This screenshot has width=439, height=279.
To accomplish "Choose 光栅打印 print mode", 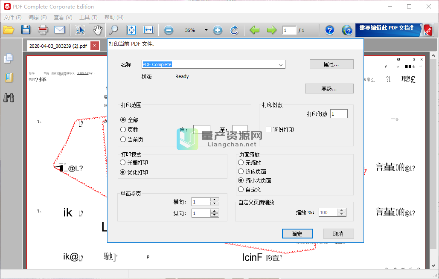I will pos(122,163).
